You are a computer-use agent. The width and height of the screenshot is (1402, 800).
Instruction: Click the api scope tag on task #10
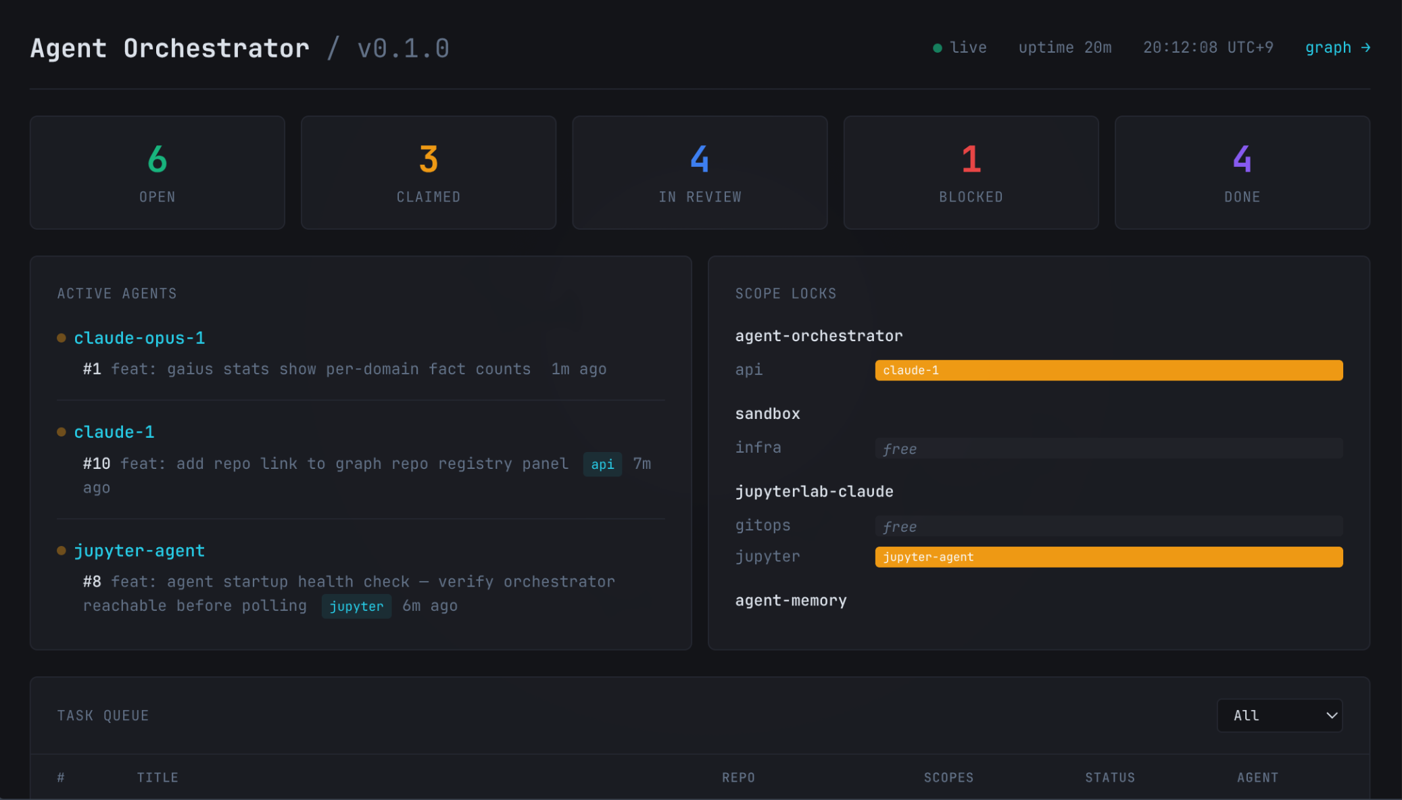tap(602, 464)
